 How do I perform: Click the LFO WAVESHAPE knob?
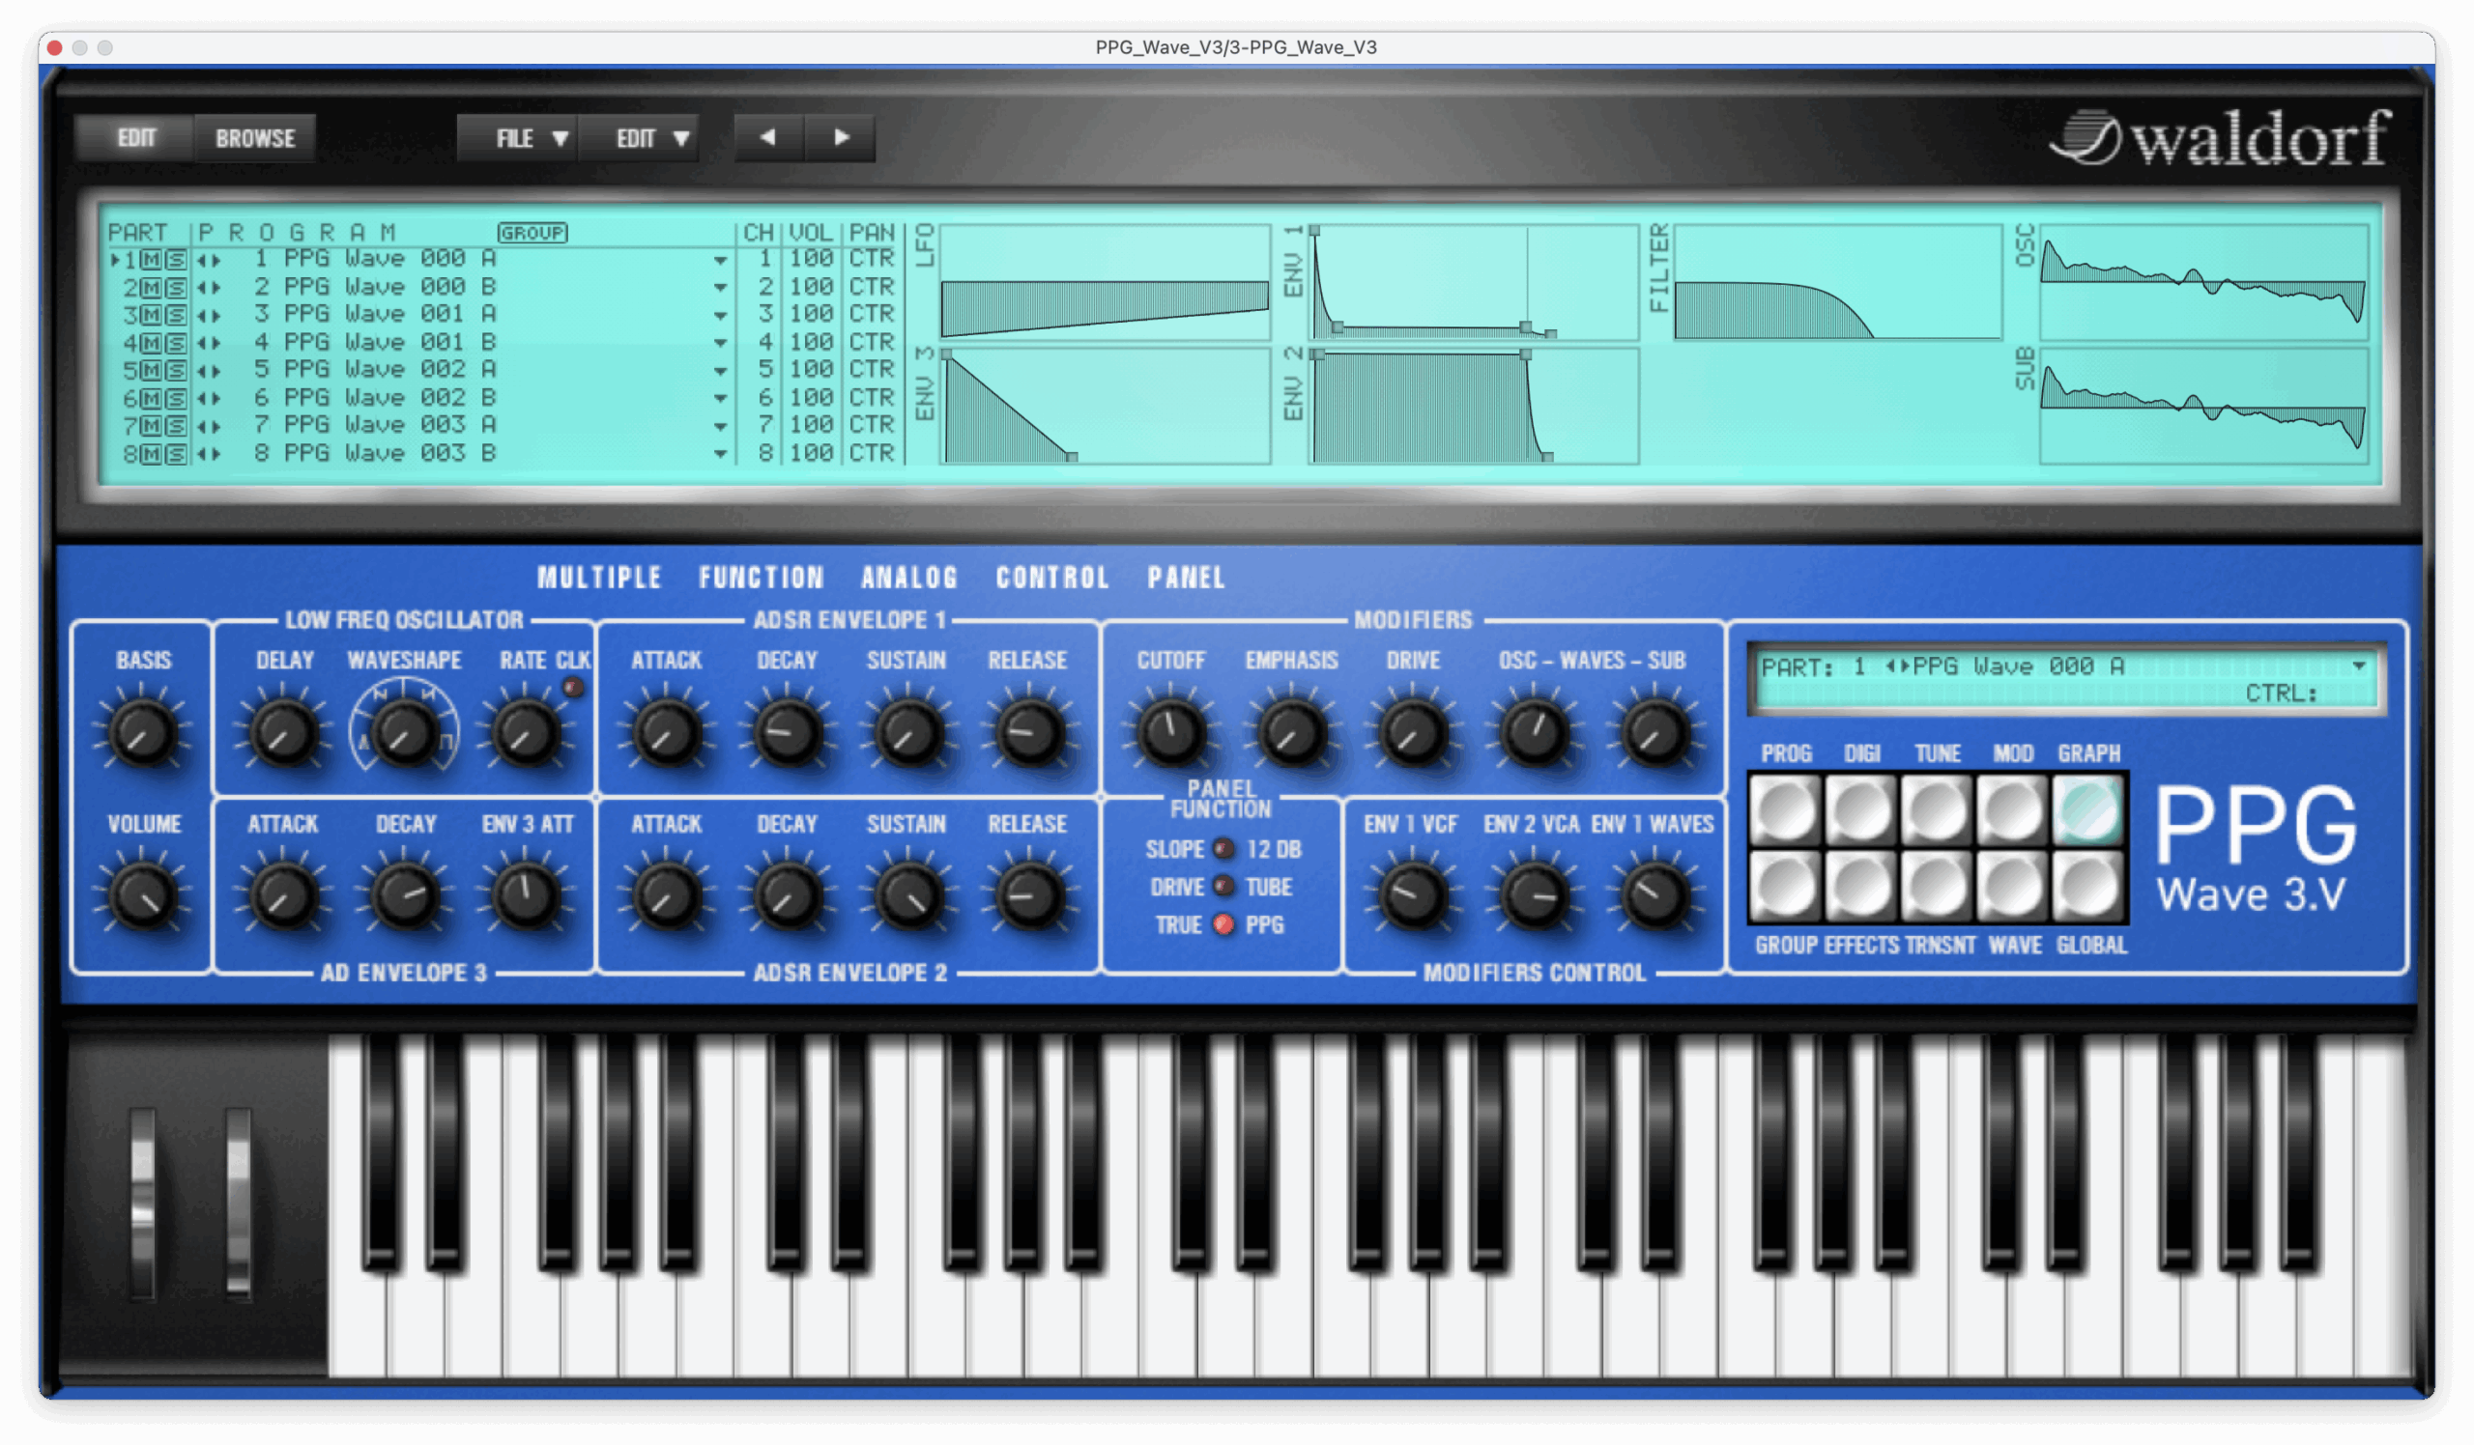404,733
